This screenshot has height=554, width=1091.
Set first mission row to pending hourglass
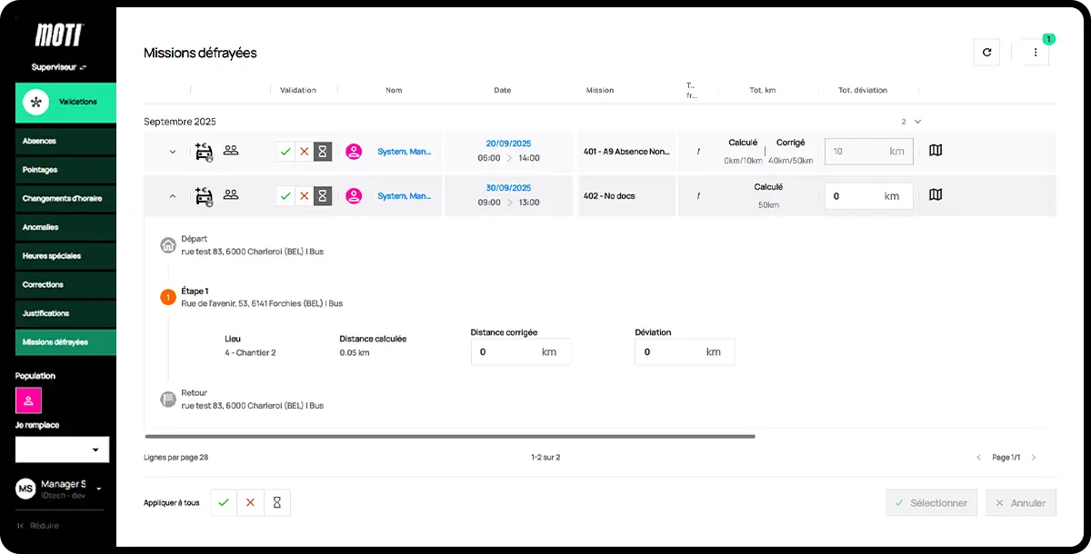[x=322, y=152]
